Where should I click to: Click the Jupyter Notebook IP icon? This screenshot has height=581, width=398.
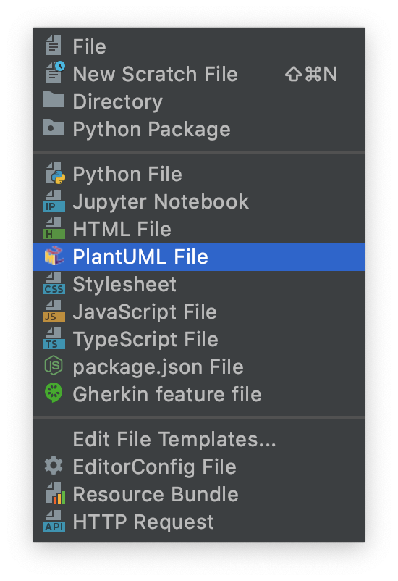tap(54, 201)
